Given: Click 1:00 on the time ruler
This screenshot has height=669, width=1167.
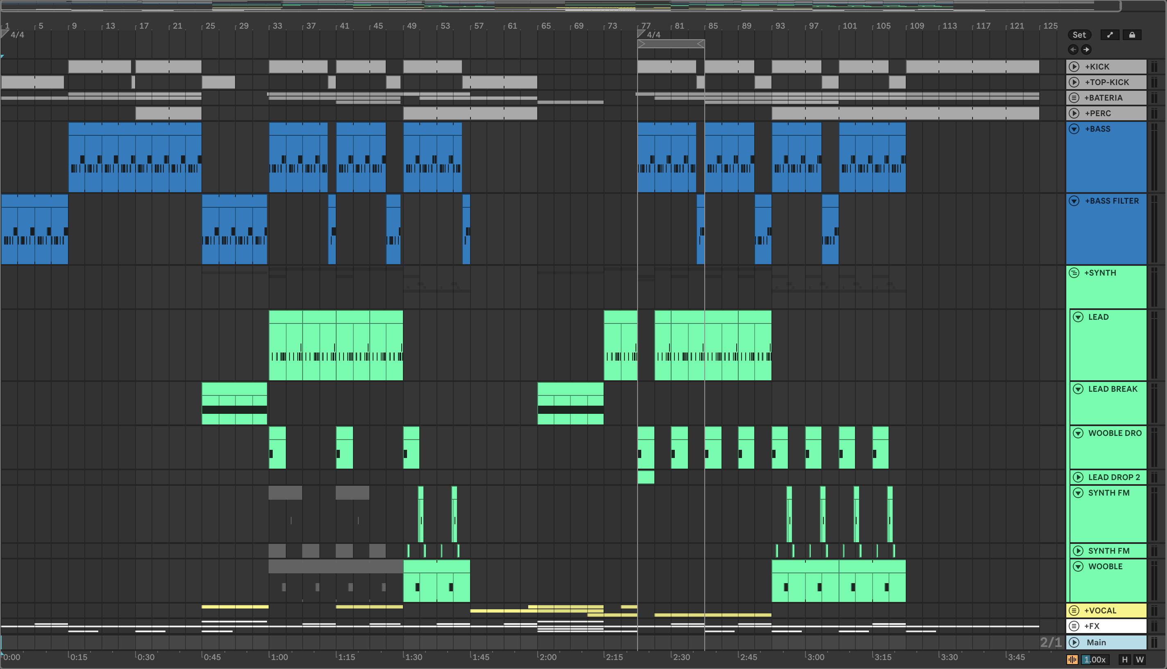Looking at the screenshot, I should 279,657.
